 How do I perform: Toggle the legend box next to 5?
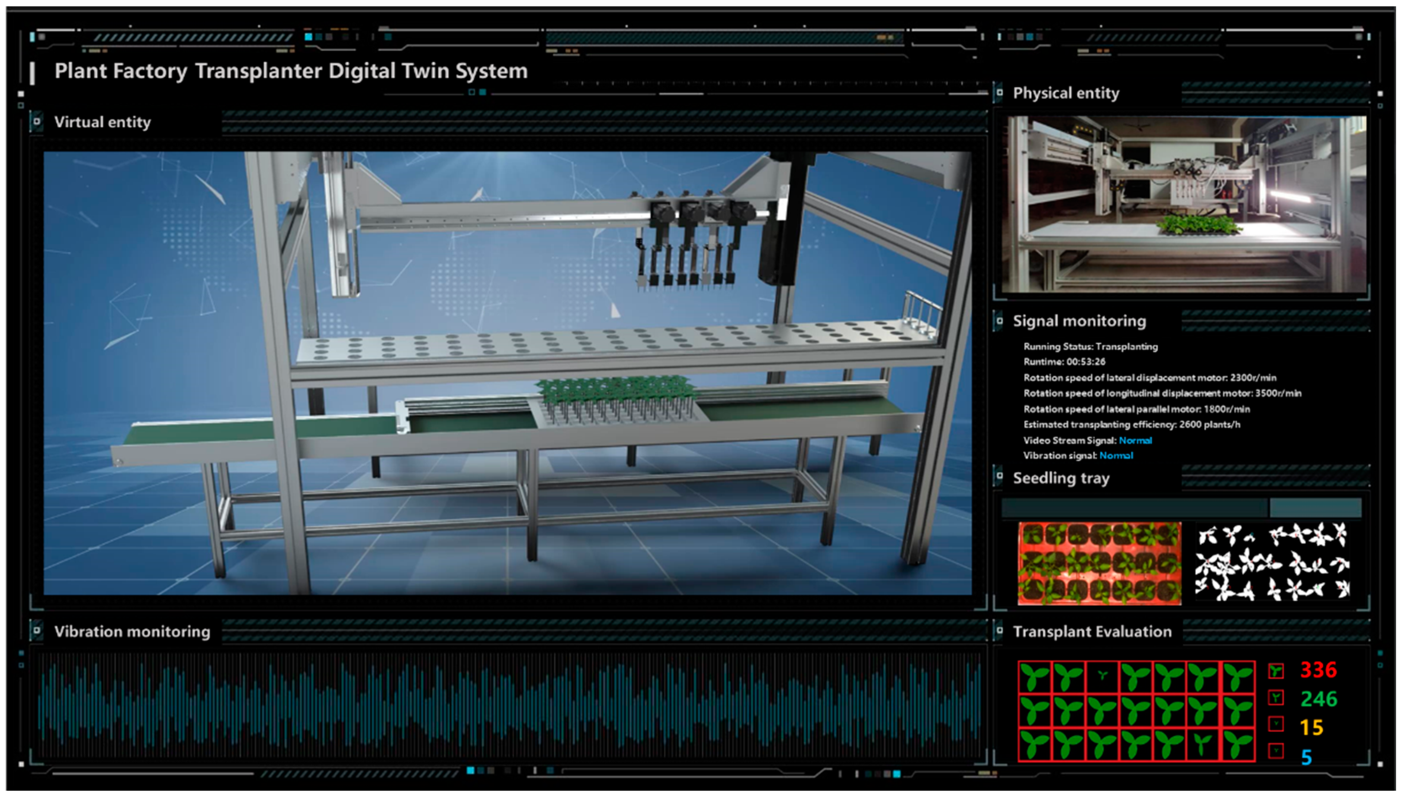(1275, 751)
